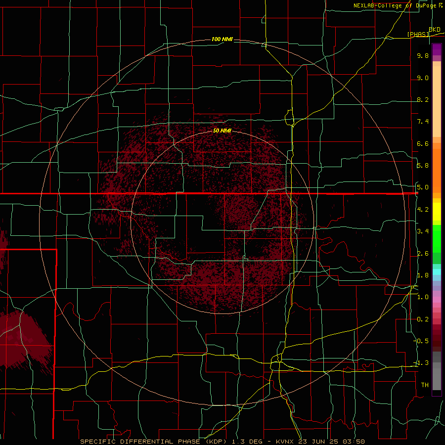The image size is (445, 445).
Task: Click the "6.6" value on the color scale
Action: click(x=423, y=143)
